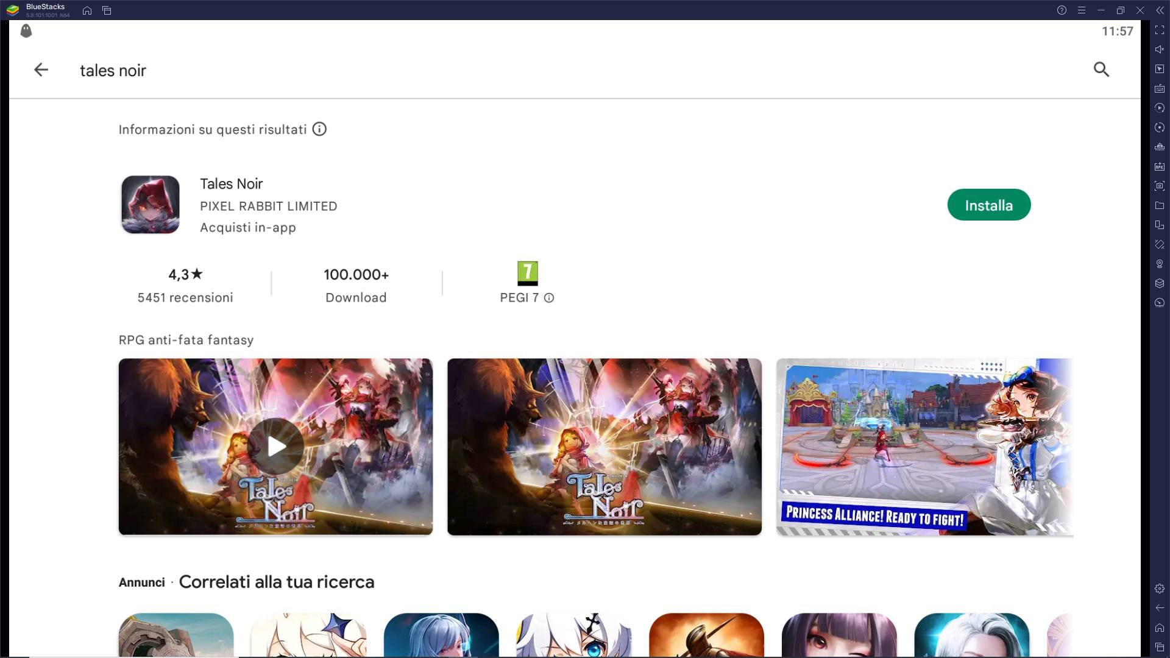The width and height of the screenshot is (1170, 658).
Task: Install Tales Noir with Installa button
Action: [x=988, y=205]
